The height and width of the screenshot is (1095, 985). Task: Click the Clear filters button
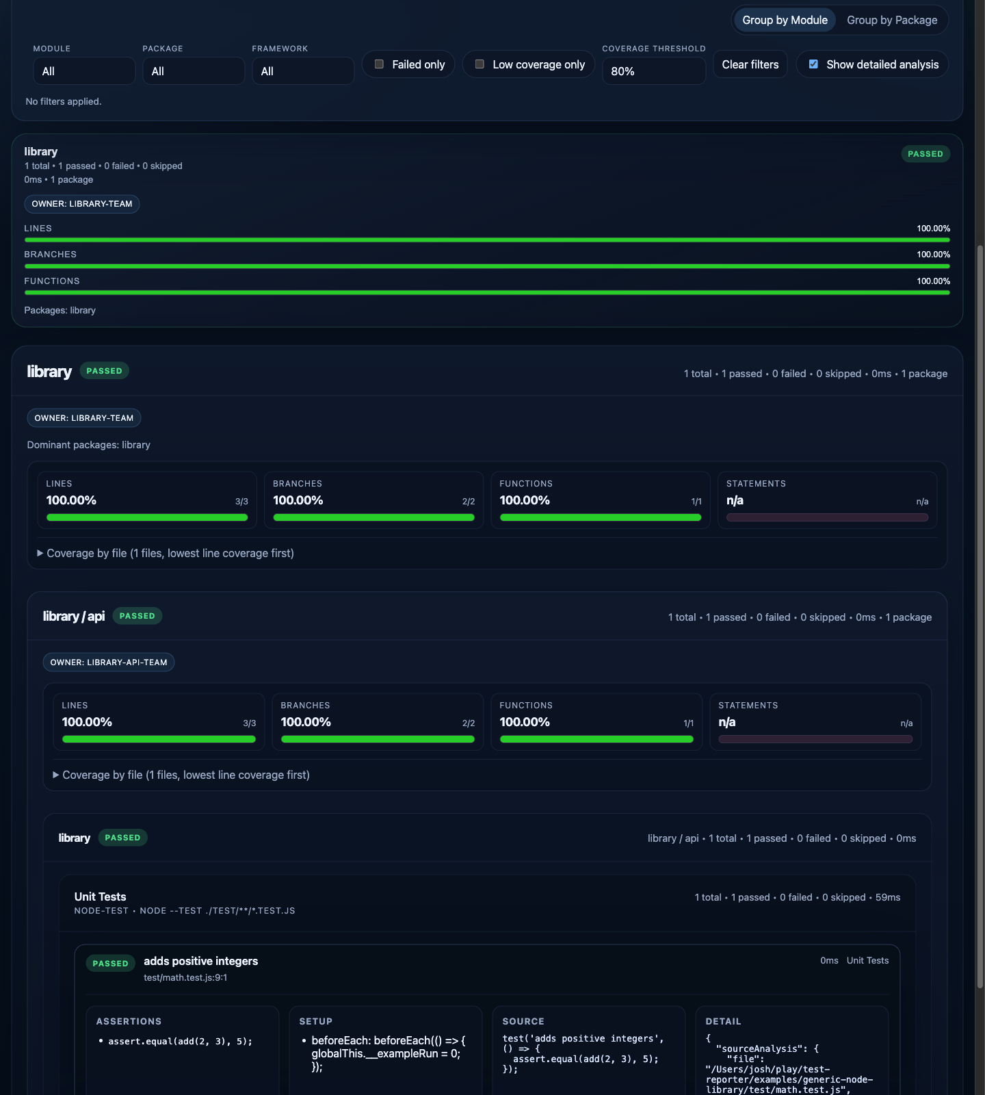click(750, 64)
